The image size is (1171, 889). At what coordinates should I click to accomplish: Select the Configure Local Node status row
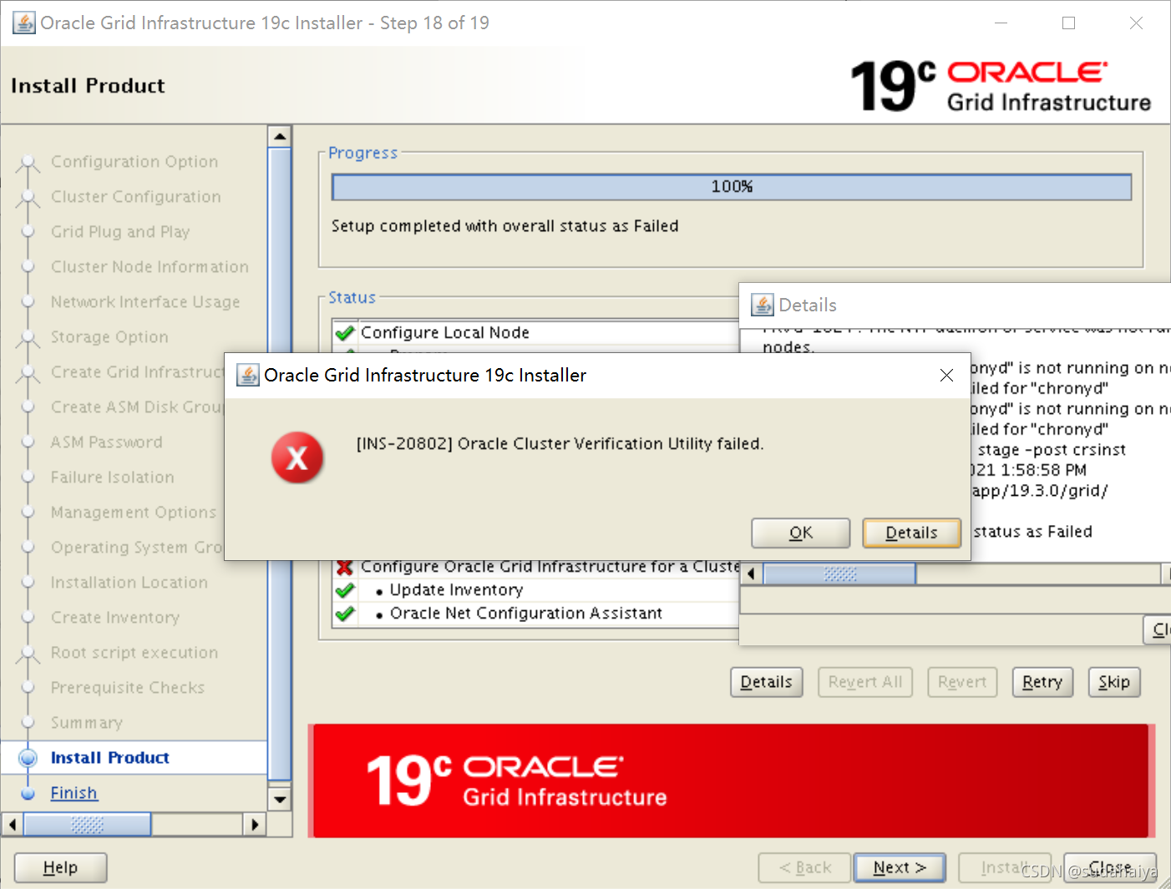point(535,332)
